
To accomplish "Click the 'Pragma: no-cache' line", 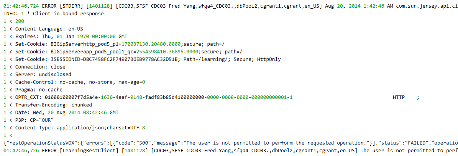I will point(33,90).
